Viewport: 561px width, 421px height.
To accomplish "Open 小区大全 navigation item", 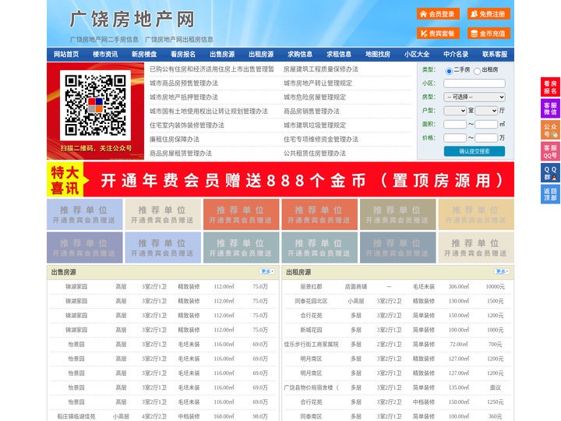I will pos(417,55).
